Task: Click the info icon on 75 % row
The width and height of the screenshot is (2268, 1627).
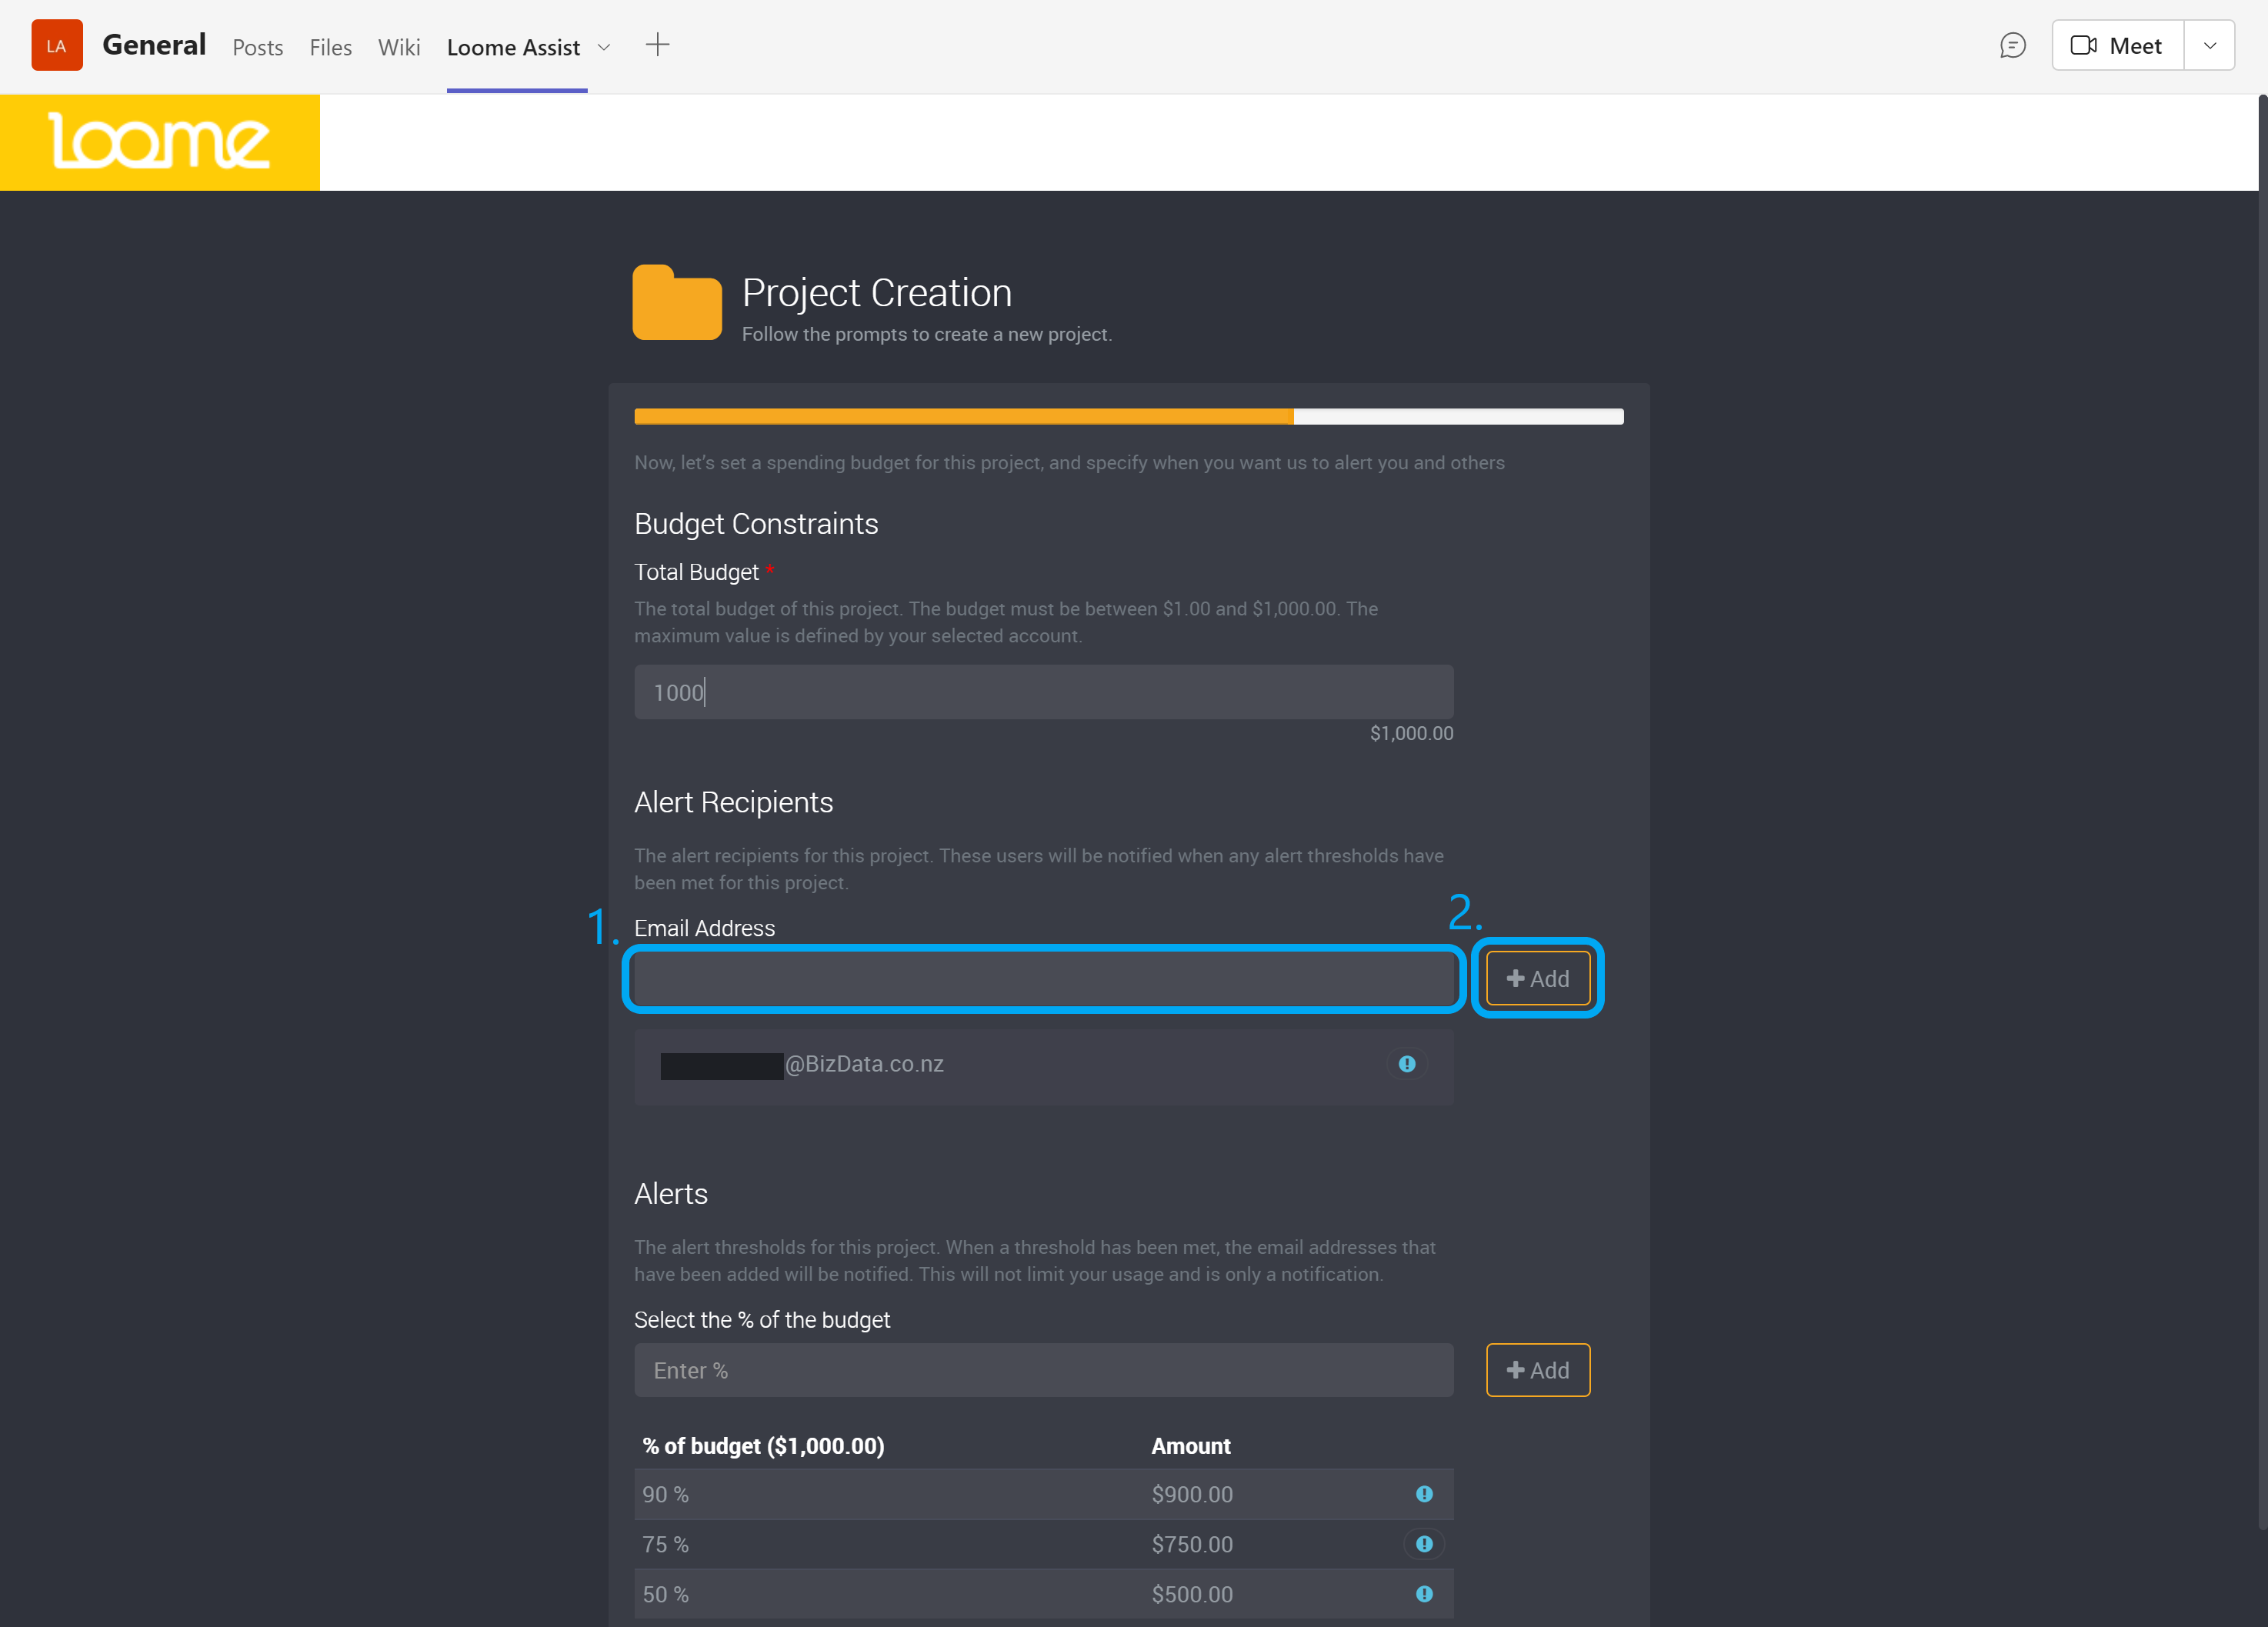Action: [1424, 1544]
